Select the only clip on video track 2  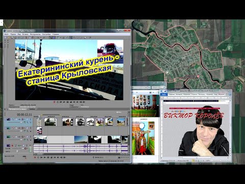[39, 131]
